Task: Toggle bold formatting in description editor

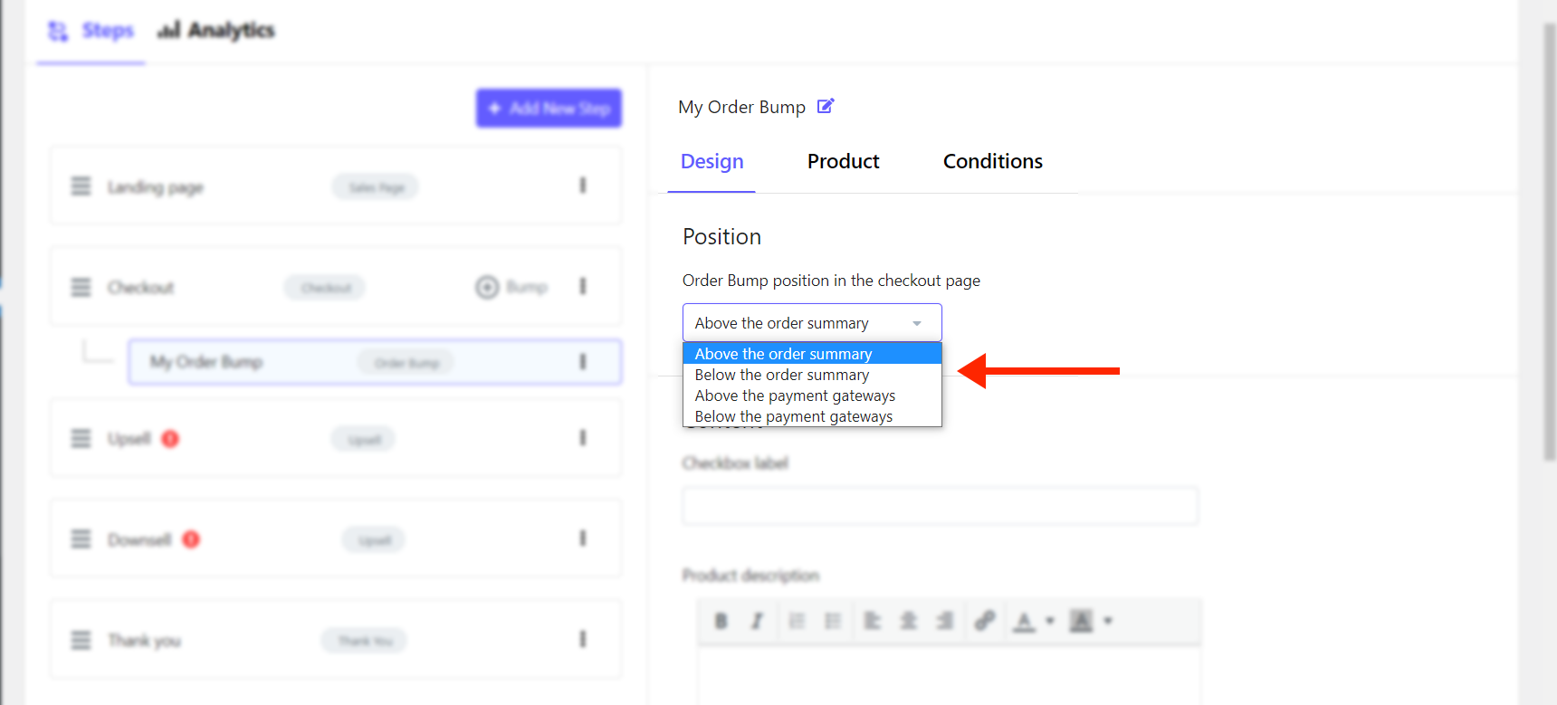Action: pyautogui.click(x=721, y=621)
